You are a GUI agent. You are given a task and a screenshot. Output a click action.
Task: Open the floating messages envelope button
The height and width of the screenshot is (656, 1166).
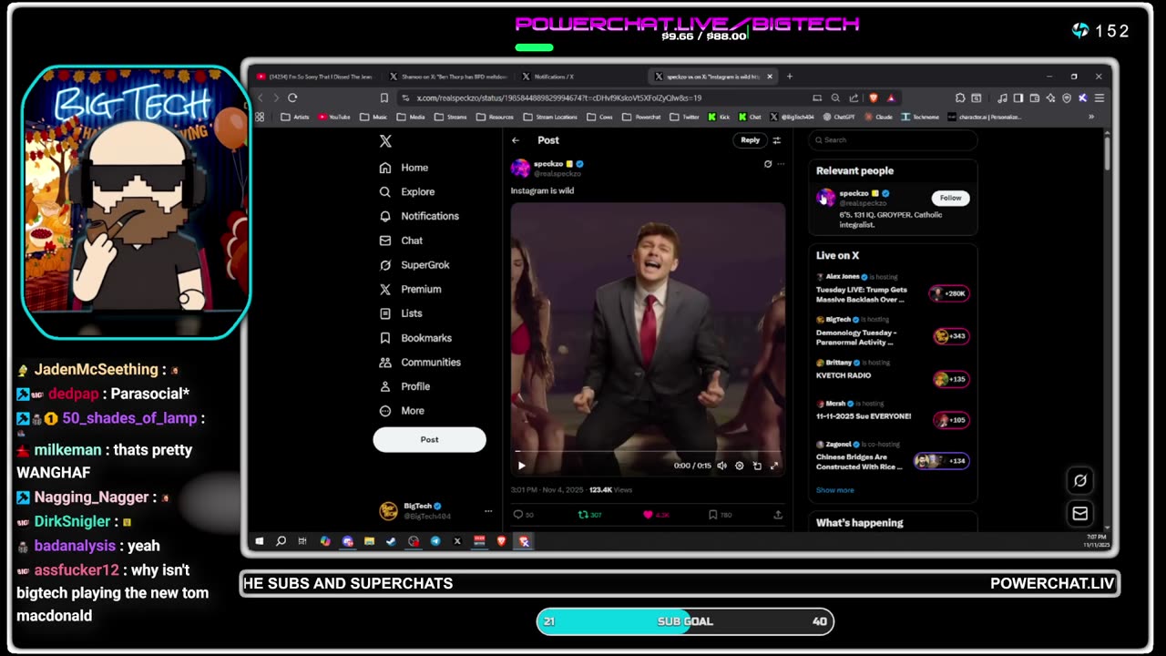coord(1080,514)
